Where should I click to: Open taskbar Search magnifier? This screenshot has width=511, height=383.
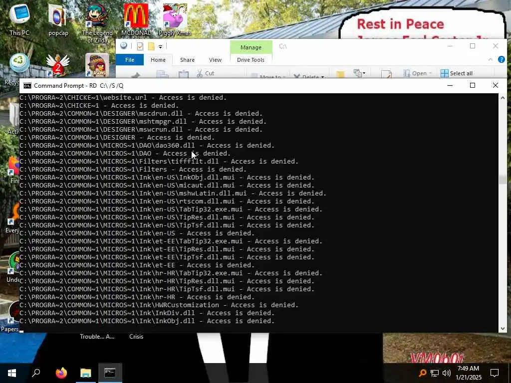(36, 373)
